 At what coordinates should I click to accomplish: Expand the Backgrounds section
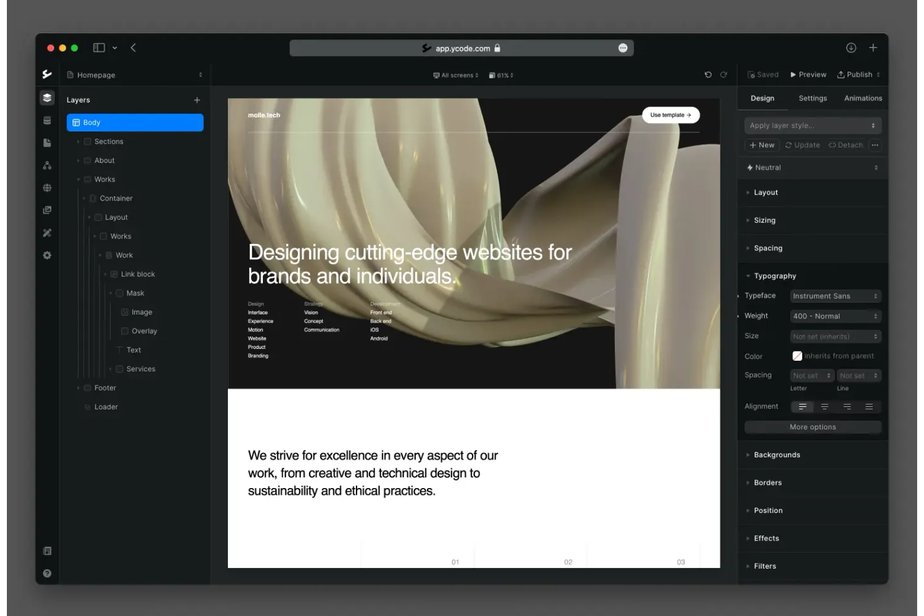777,454
